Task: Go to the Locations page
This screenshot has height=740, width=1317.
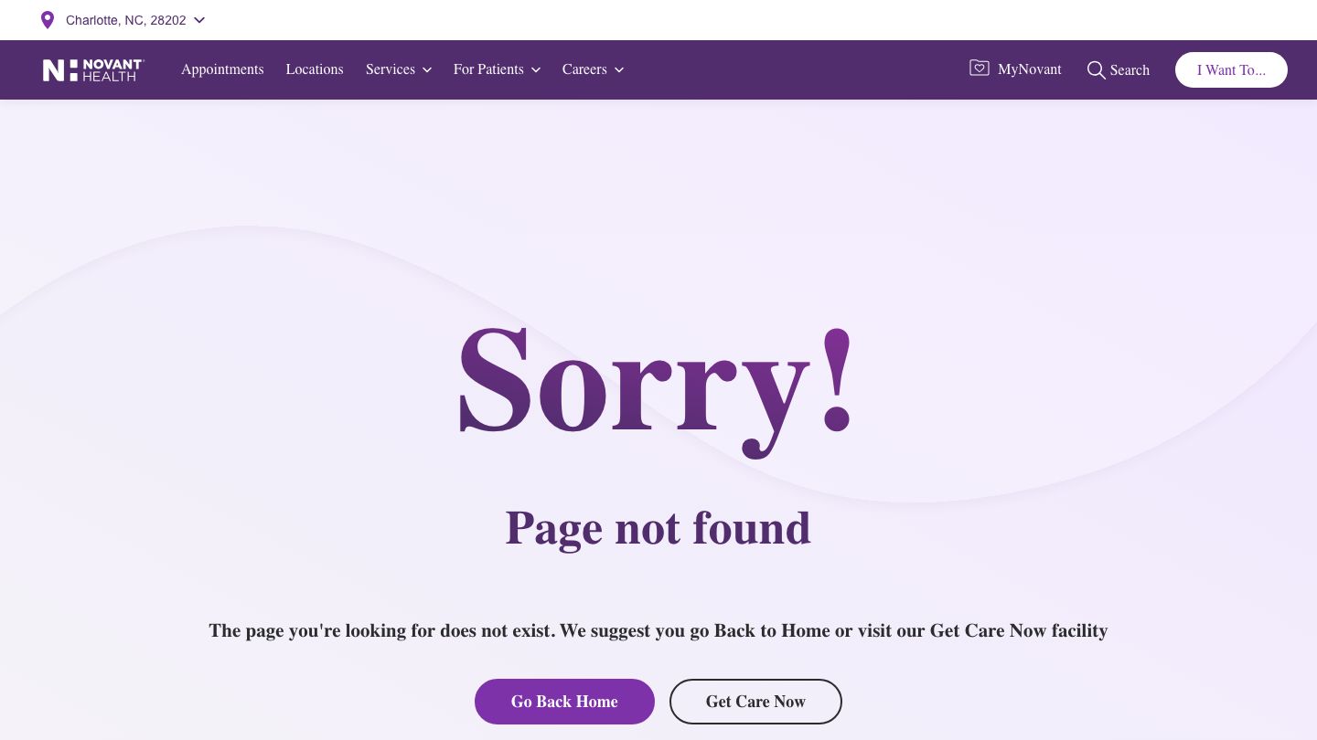Action: 315,69
